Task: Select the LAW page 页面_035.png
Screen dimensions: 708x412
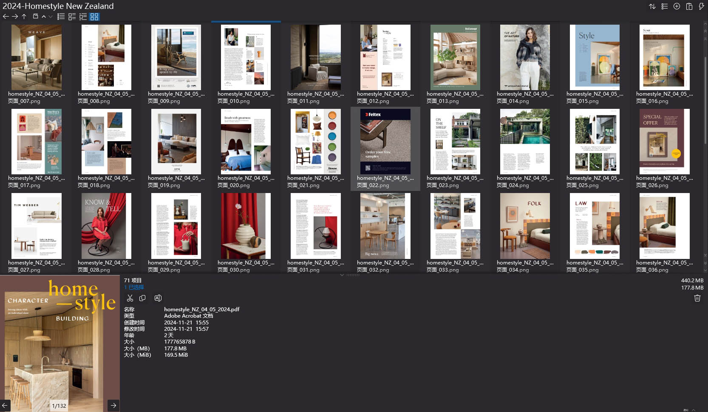Action: click(595, 226)
